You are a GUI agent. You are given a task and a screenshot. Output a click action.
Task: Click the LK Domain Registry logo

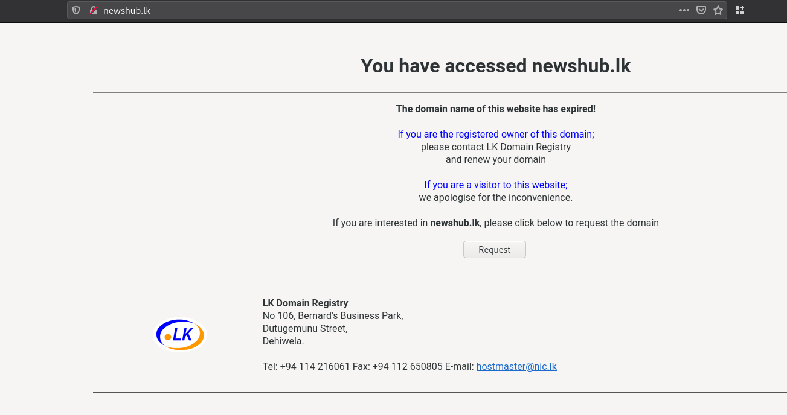click(181, 335)
